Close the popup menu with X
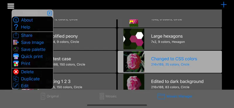 [49, 13]
